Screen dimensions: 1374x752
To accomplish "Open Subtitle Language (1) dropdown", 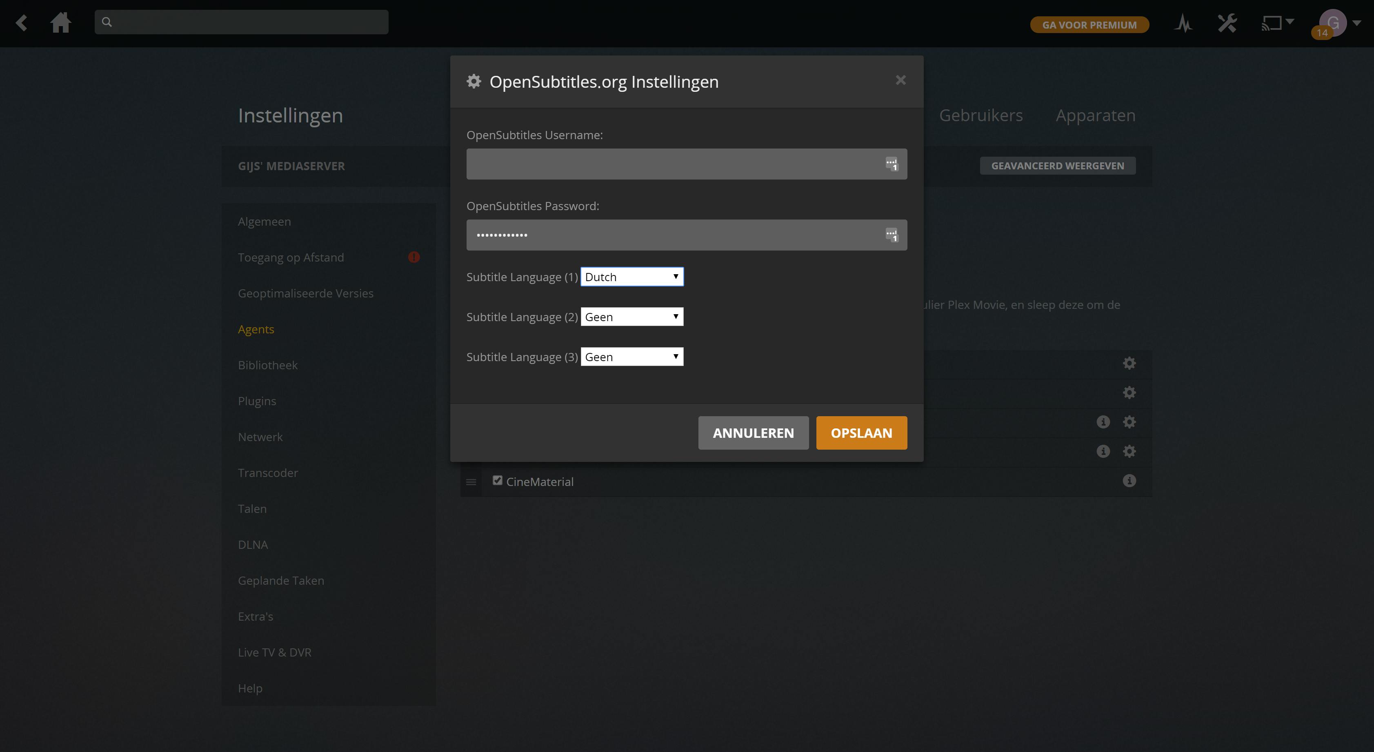I will [x=631, y=277].
